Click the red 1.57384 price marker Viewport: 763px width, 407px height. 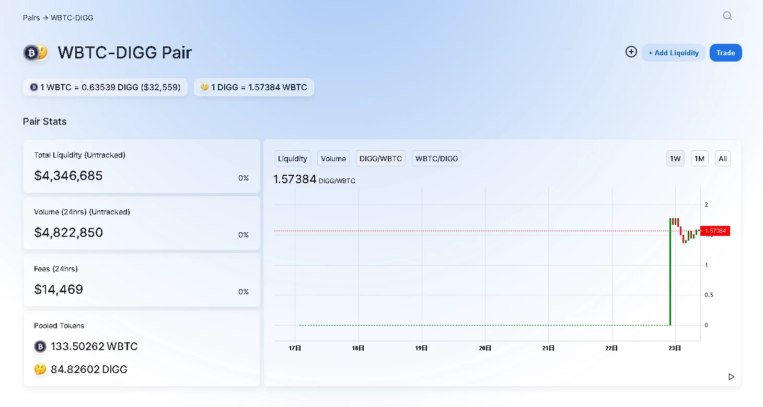[715, 231]
